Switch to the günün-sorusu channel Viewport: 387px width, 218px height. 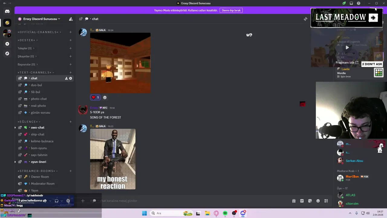(45, 113)
